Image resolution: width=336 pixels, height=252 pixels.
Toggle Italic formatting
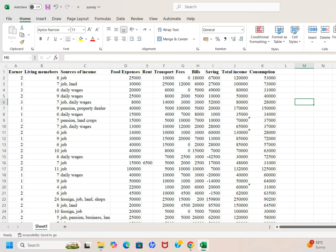(48, 39)
